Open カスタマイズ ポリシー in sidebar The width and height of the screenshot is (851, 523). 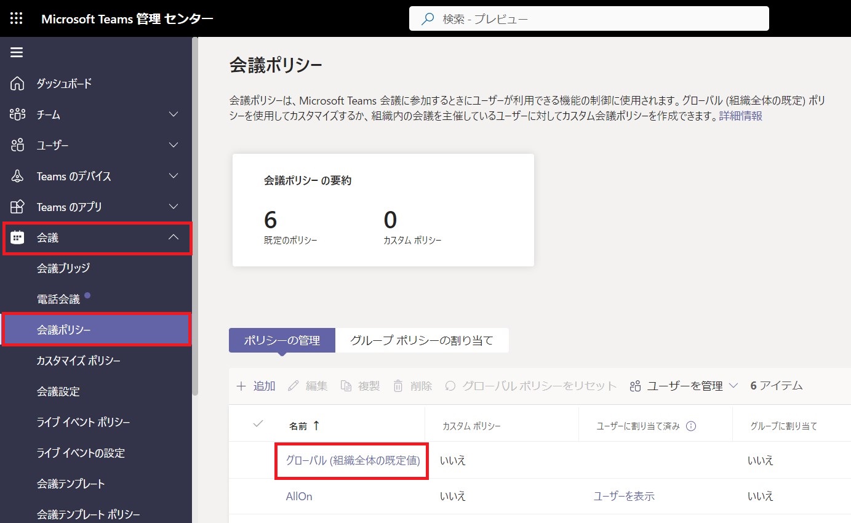coord(79,361)
